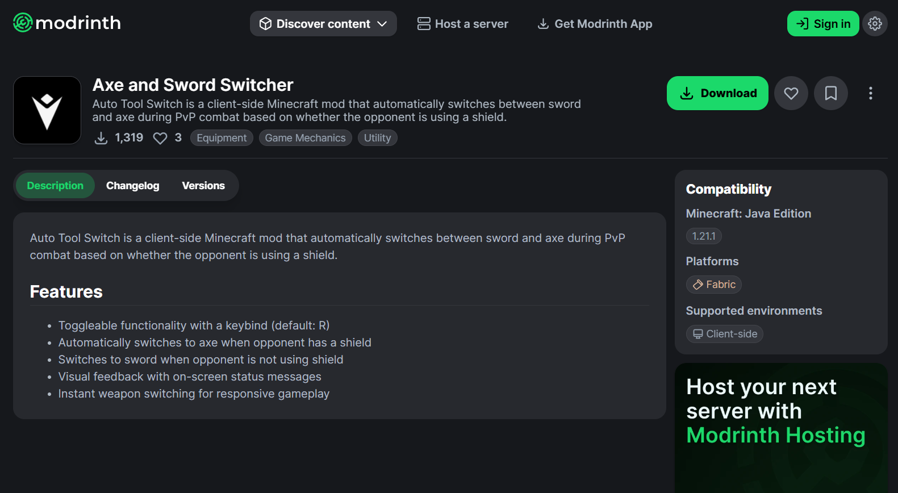The height and width of the screenshot is (493, 898).
Task: Click the Platforms heading
Action: pyautogui.click(x=712, y=261)
